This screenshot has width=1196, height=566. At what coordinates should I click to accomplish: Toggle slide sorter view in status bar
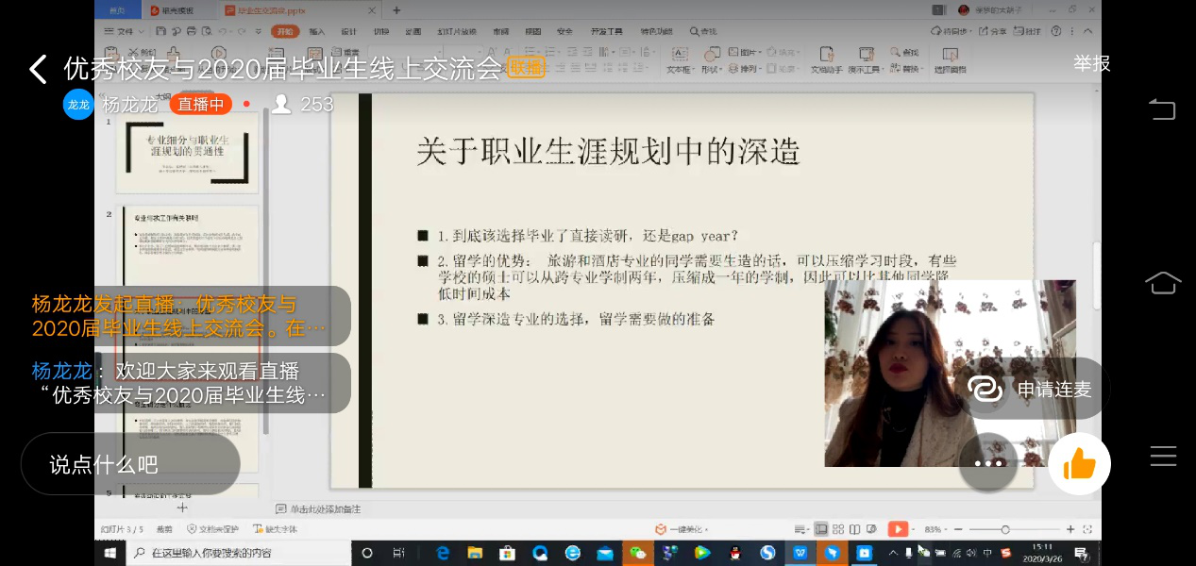[838, 529]
